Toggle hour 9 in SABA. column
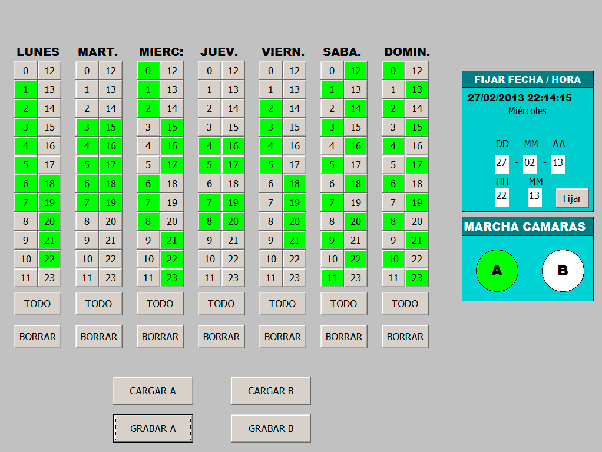This screenshot has height=452, width=602. click(x=332, y=240)
